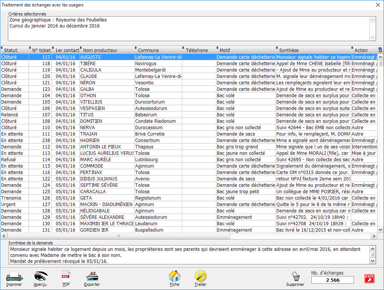The image size is (384, 290).
Task: Open the Aperçu preview eye icon
Action: (x=40, y=277)
